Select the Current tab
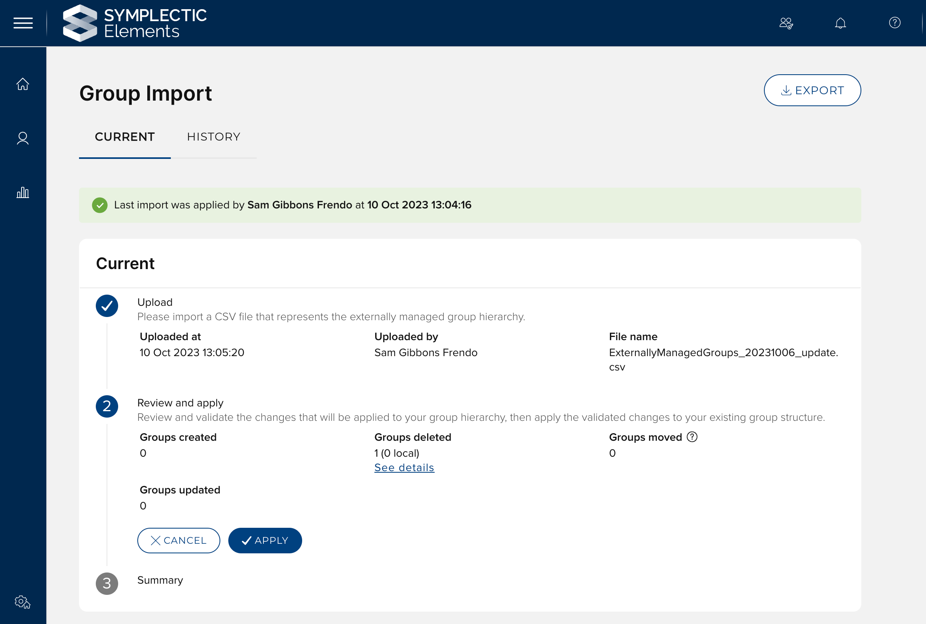This screenshot has height=624, width=926. point(125,137)
